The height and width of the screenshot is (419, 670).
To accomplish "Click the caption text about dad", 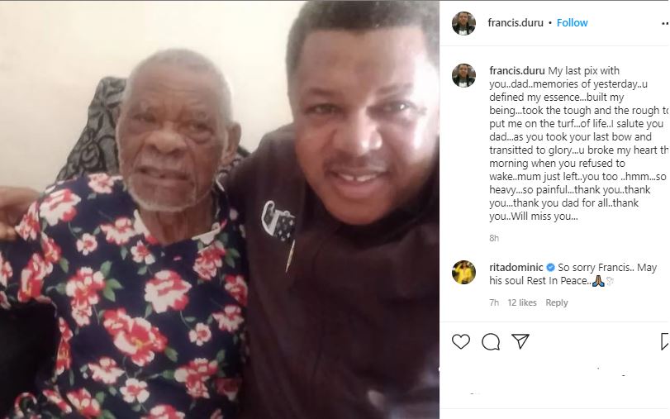I will (x=578, y=143).
